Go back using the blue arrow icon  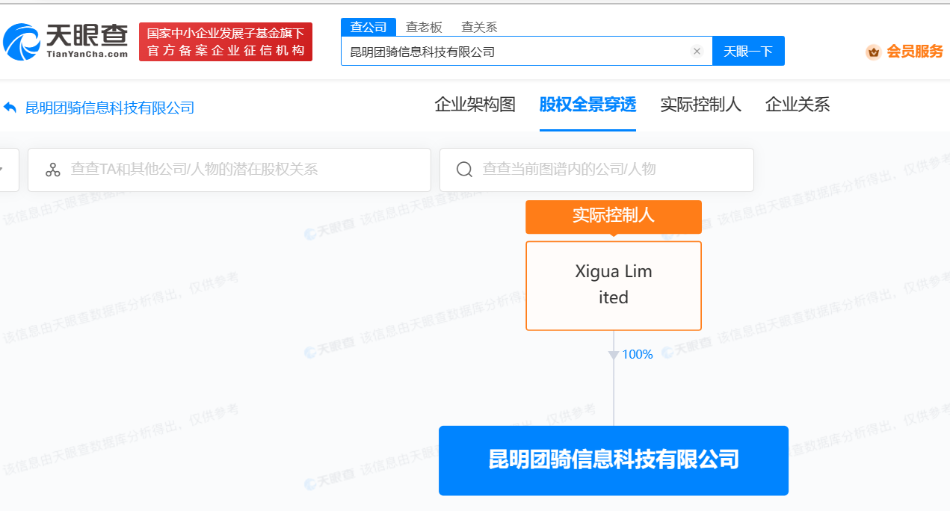pos(10,108)
